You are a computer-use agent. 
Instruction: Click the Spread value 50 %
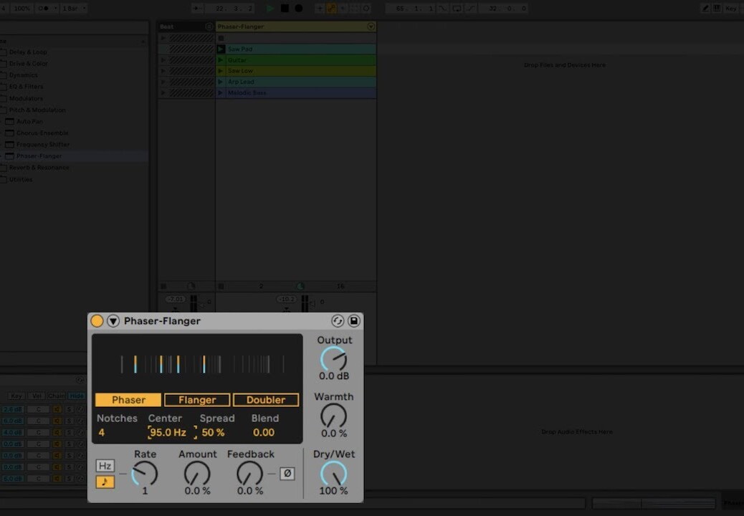tap(213, 433)
